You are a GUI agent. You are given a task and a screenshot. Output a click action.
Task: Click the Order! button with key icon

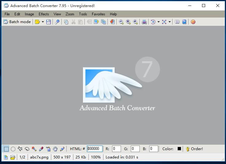coord(194,149)
